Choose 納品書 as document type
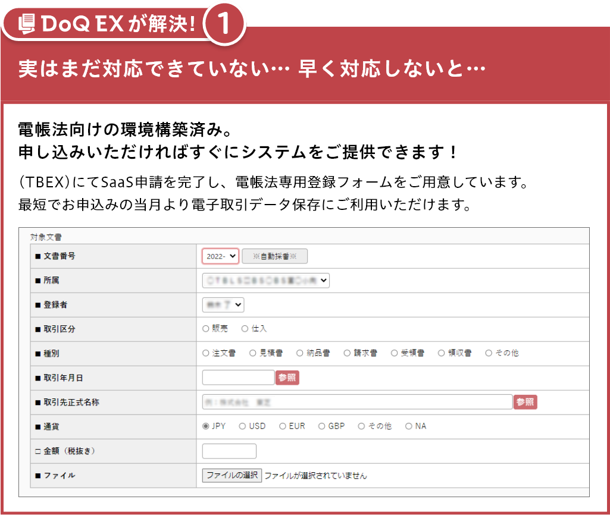This screenshot has width=610, height=515. pyautogui.click(x=300, y=353)
